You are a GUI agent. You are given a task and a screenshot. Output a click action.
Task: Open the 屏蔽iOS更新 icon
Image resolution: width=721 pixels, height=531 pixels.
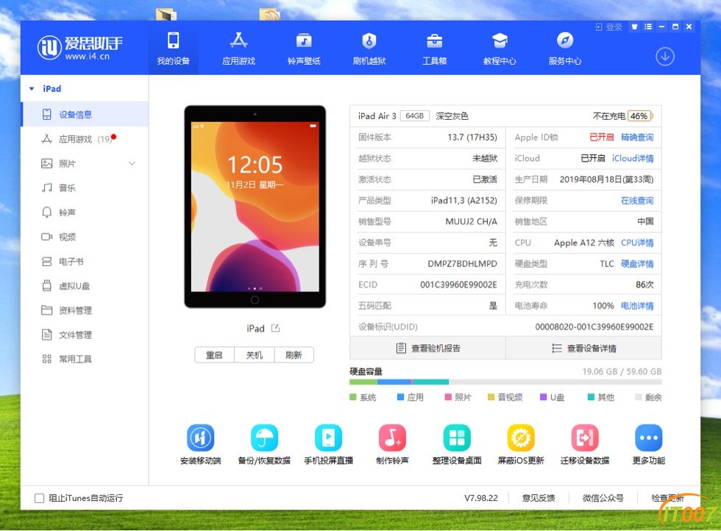pyautogui.click(x=521, y=438)
